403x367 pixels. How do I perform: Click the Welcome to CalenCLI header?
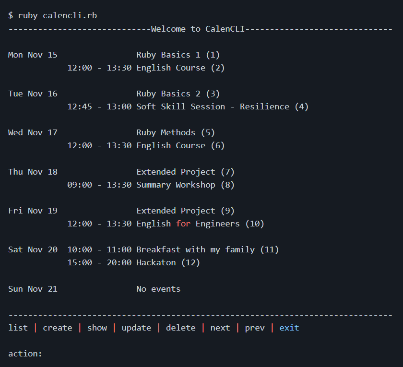[x=201, y=28]
